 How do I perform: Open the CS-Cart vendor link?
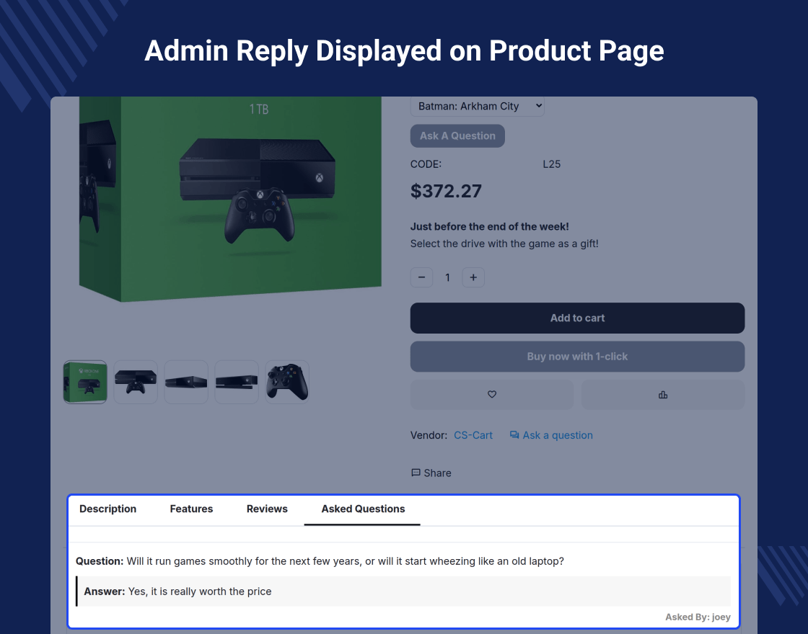[x=473, y=435]
